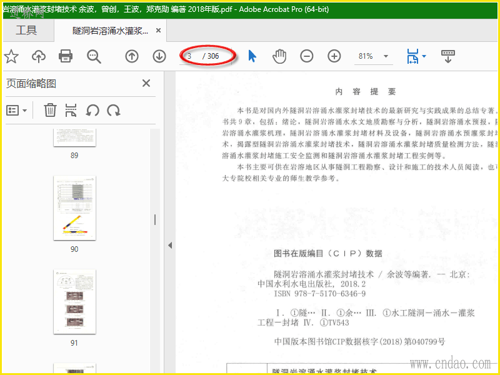This screenshot has height=375, width=500.
Task: Select page 91 thumbnail
Action: click(74, 302)
